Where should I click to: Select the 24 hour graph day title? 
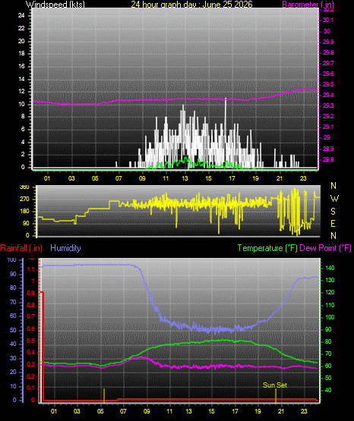191,5
